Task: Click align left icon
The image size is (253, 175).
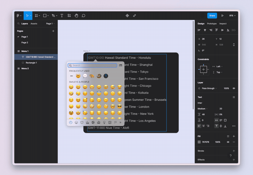Action: (x=199, y=30)
